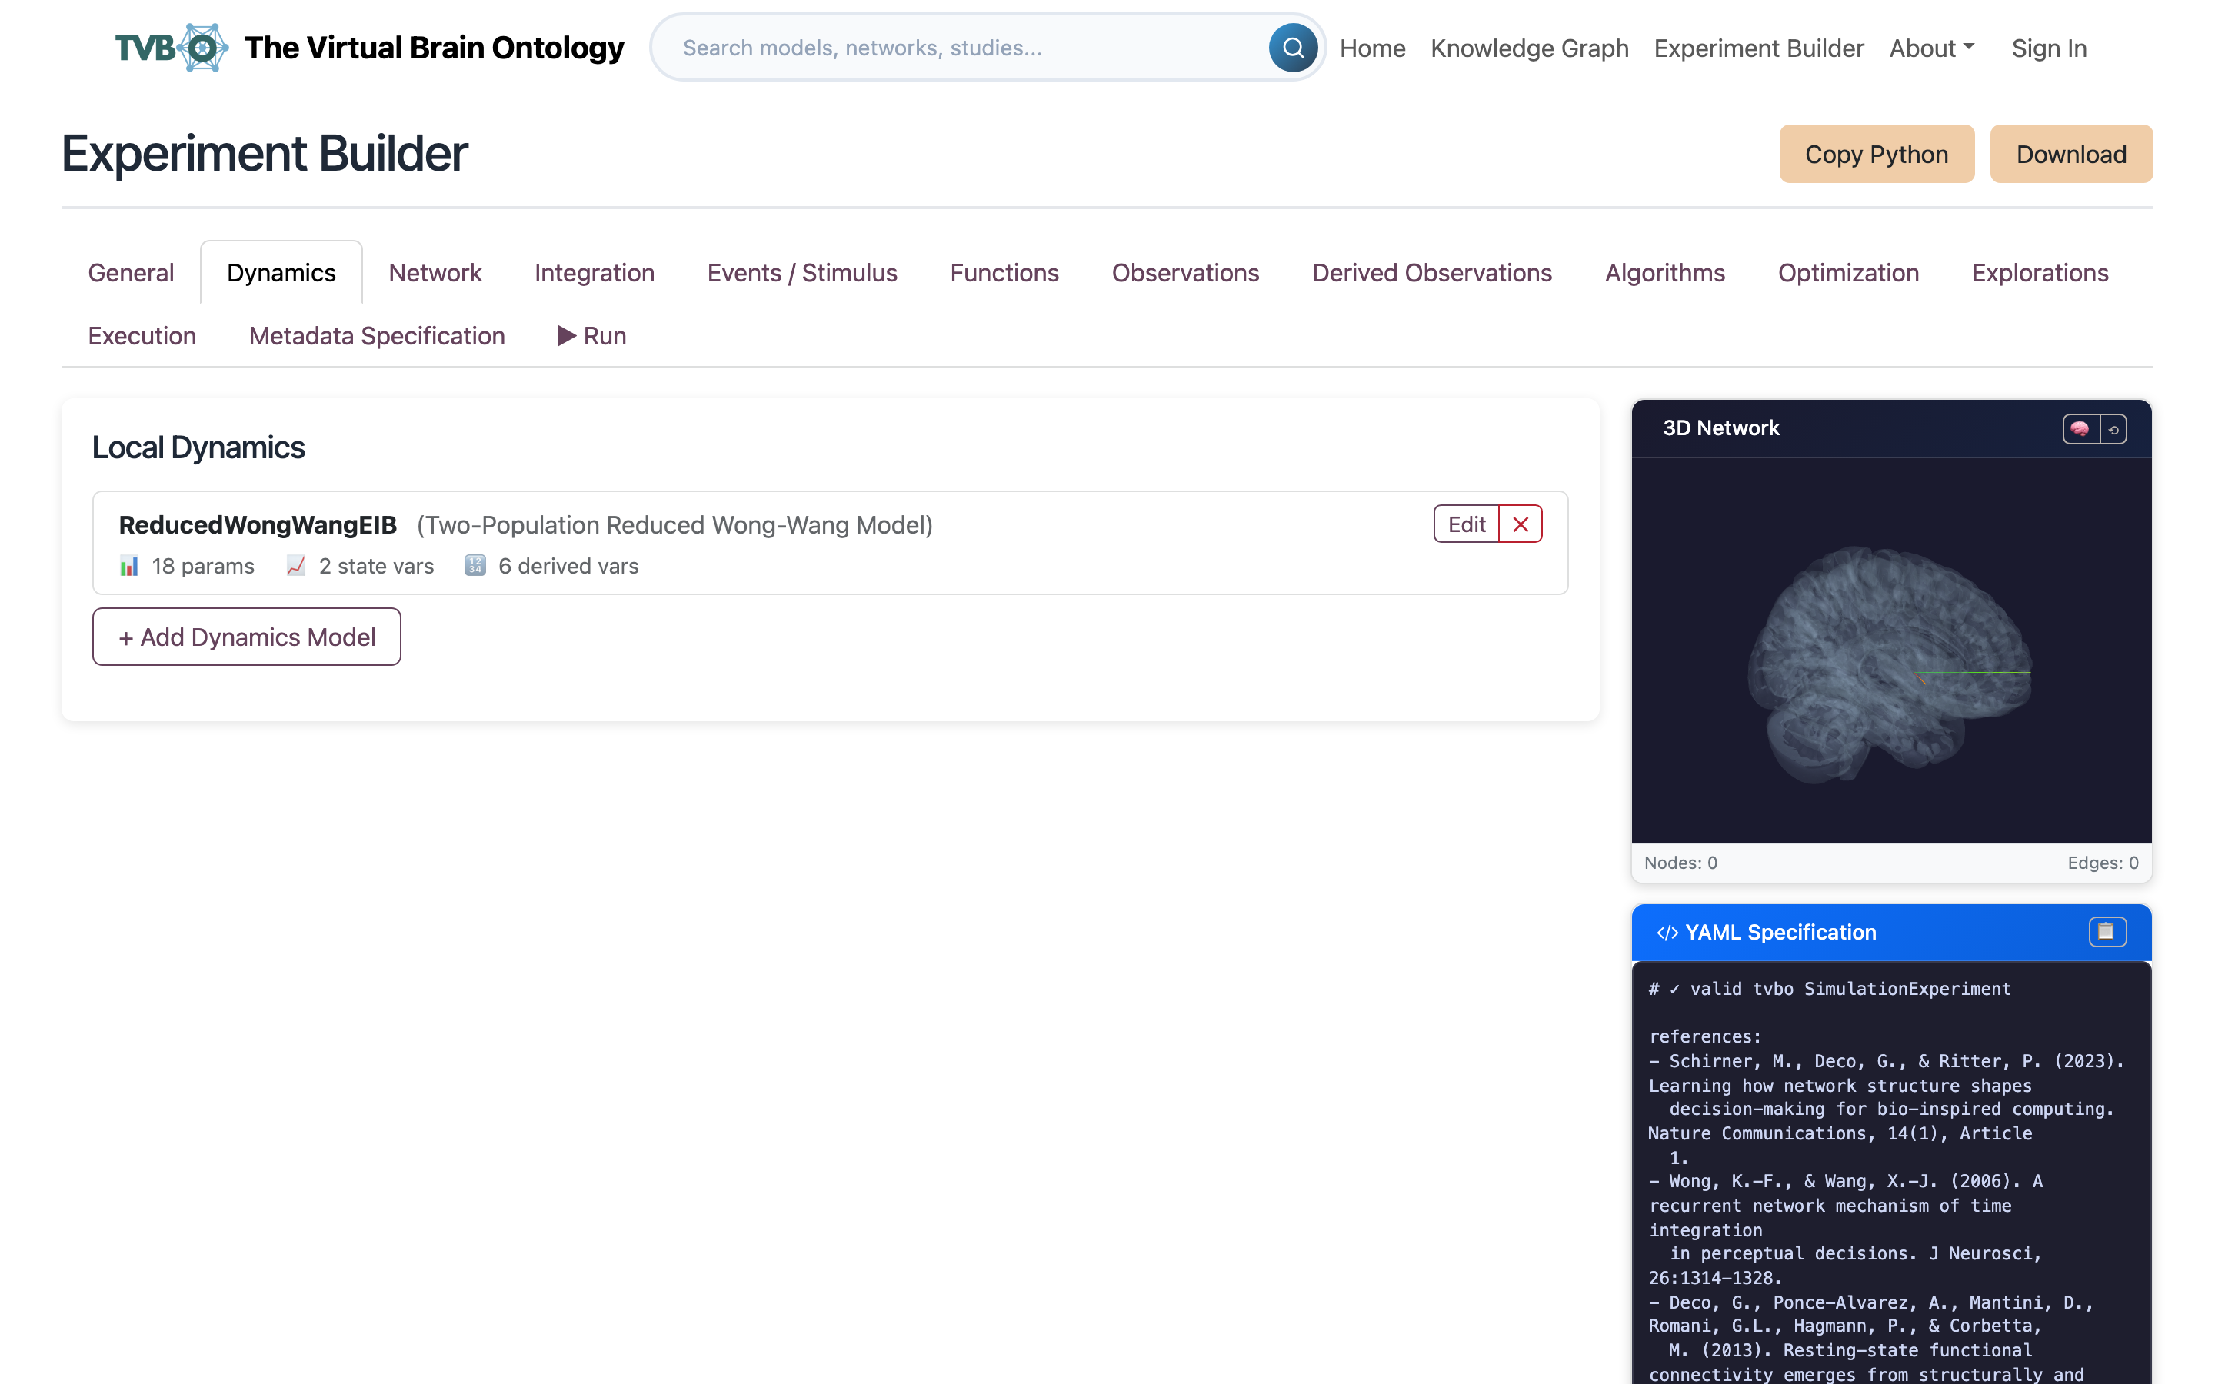Switch to the Network tab
The height and width of the screenshot is (1384, 2215).
pos(435,273)
